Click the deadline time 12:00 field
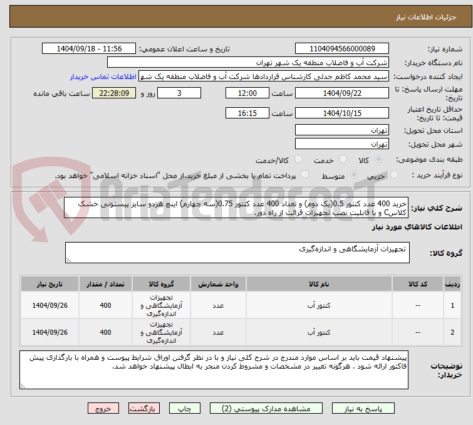 (247, 93)
